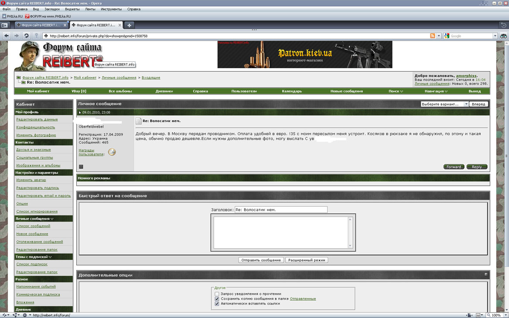Enable Запрос уведомления о прочтении checkbox

(217, 294)
